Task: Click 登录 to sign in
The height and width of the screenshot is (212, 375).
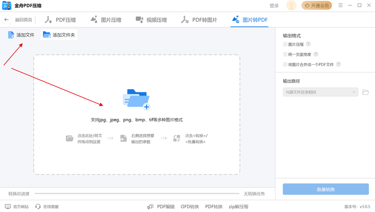Action: [x=274, y=6]
